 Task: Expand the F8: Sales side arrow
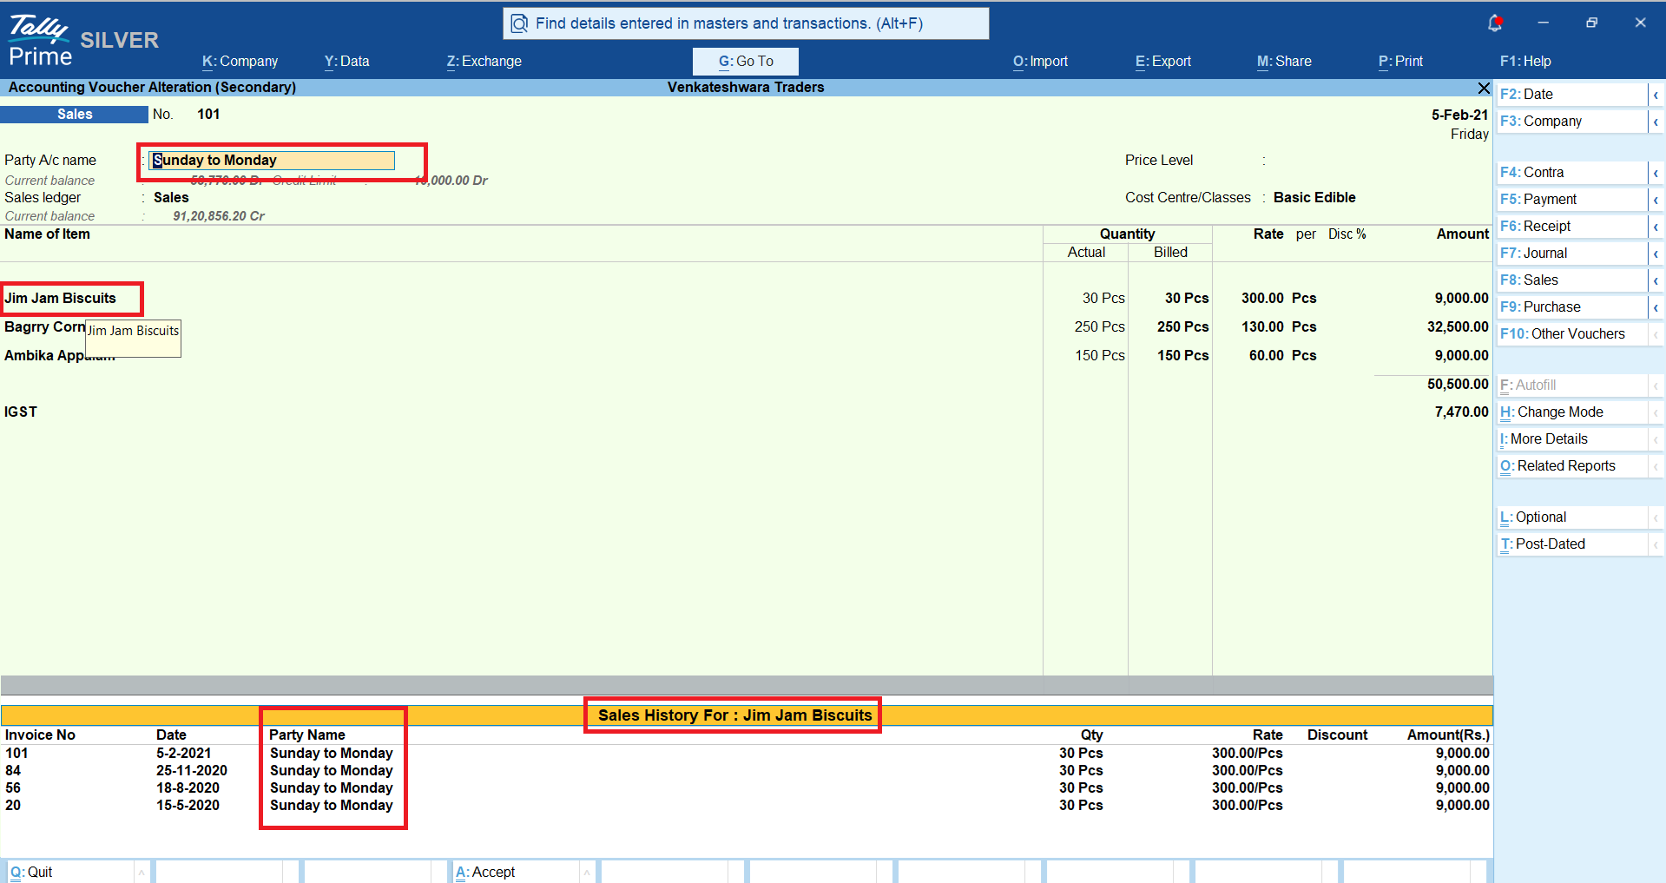[1656, 280]
